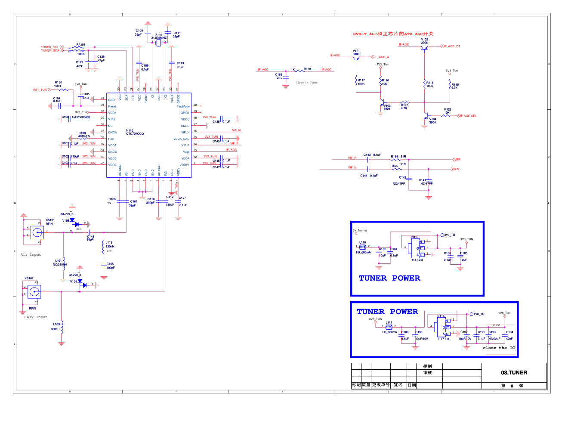Viewport: 568px width, 439px height.
Task: Click the "R123" resistor label
Action: point(448,110)
